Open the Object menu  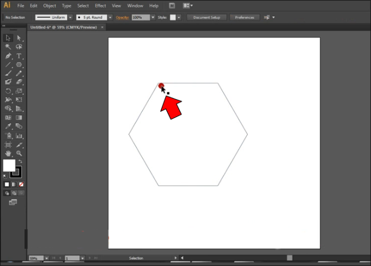point(49,6)
